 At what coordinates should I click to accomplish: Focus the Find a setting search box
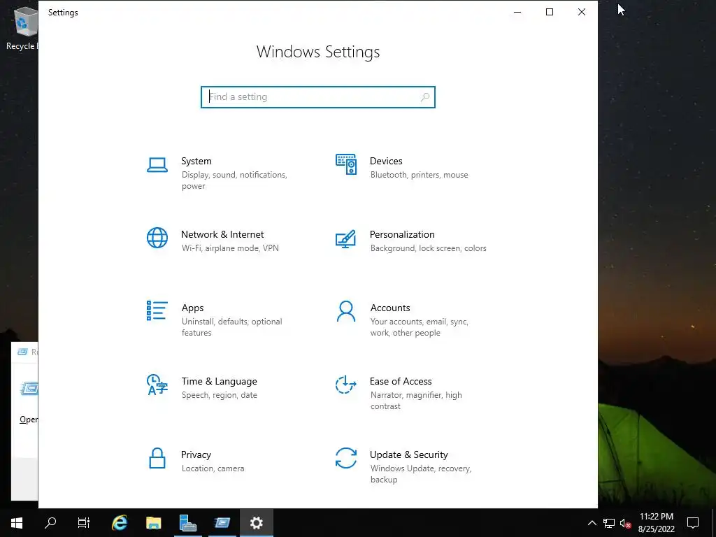(x=318, y=96)
